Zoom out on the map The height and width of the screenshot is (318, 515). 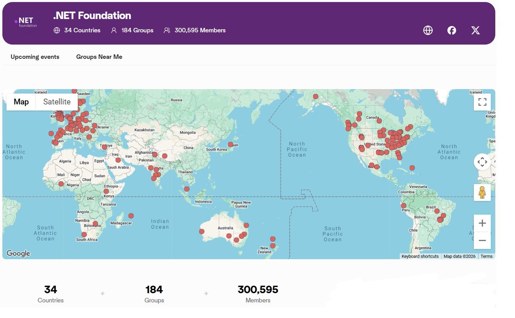coord(482,240)
